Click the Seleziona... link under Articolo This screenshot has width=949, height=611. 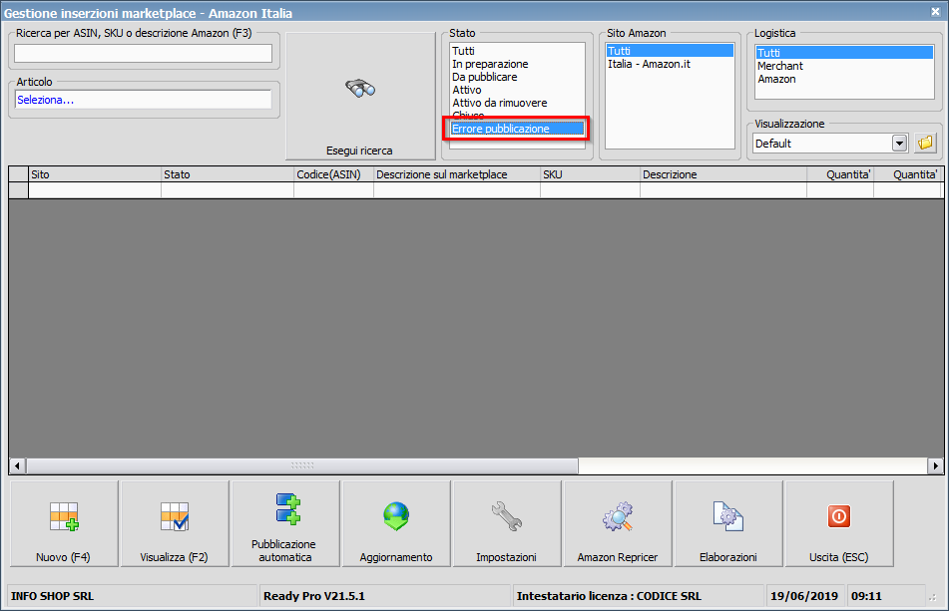45,100
